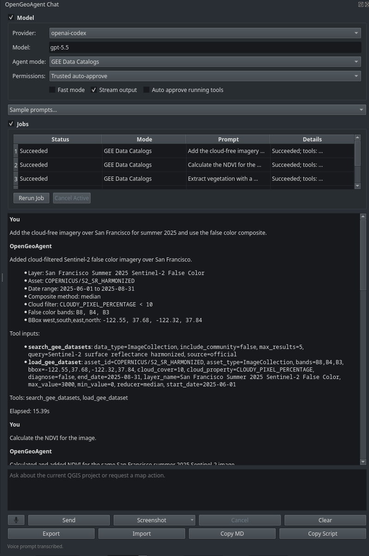Click the microphone voice prompt button
This screenshot has height=556, width=369.
click(16, 520)
